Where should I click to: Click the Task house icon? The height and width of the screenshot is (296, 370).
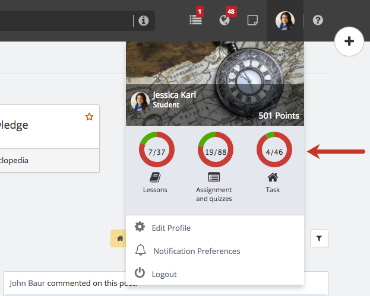(273, 177)
